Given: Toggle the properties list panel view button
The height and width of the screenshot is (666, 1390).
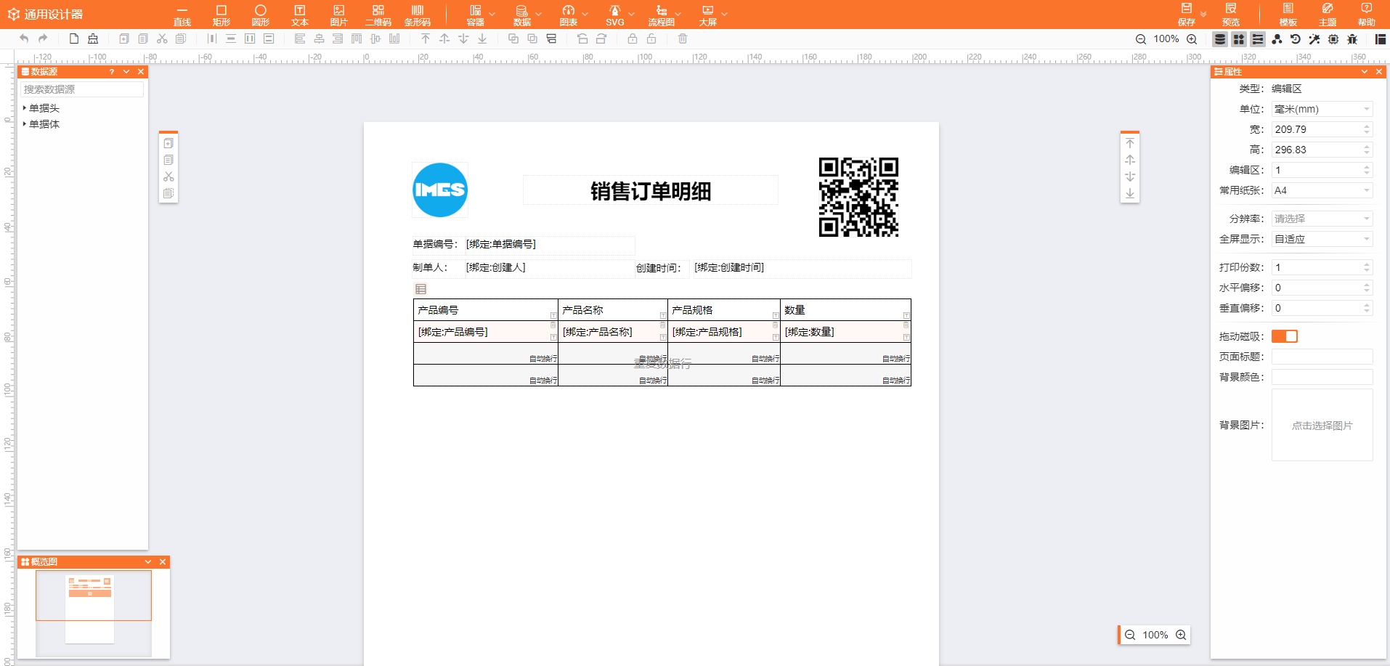Looking at the screenshot, I should pyautogui.click(x=1258, y=39).
